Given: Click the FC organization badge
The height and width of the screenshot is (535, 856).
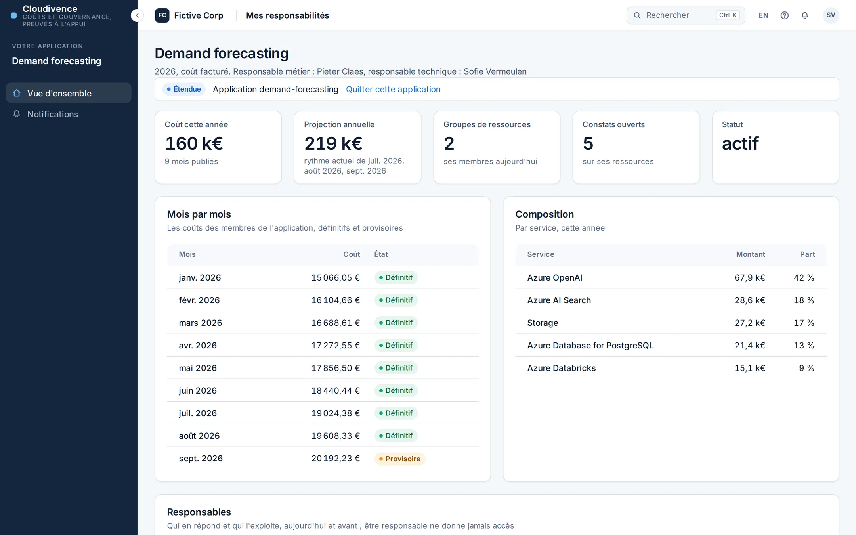Looking at the screenshot, I should pyautogui.click(x=162, y=15).
